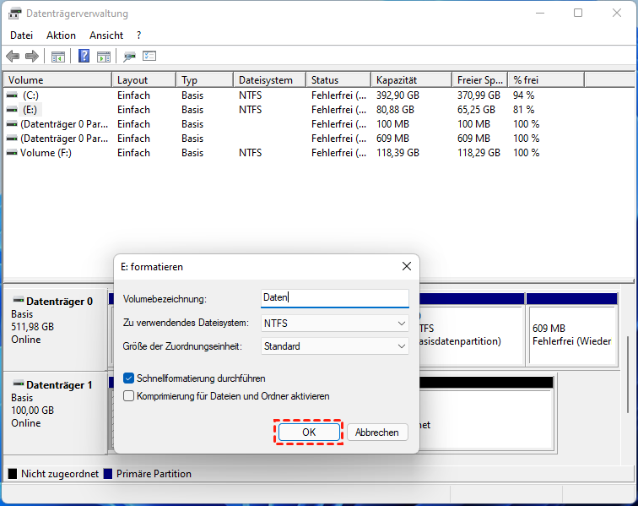The image size is (638, 506).
Task: Open the Datei menu
Action: pyautogui.click(x=21, y=35)
